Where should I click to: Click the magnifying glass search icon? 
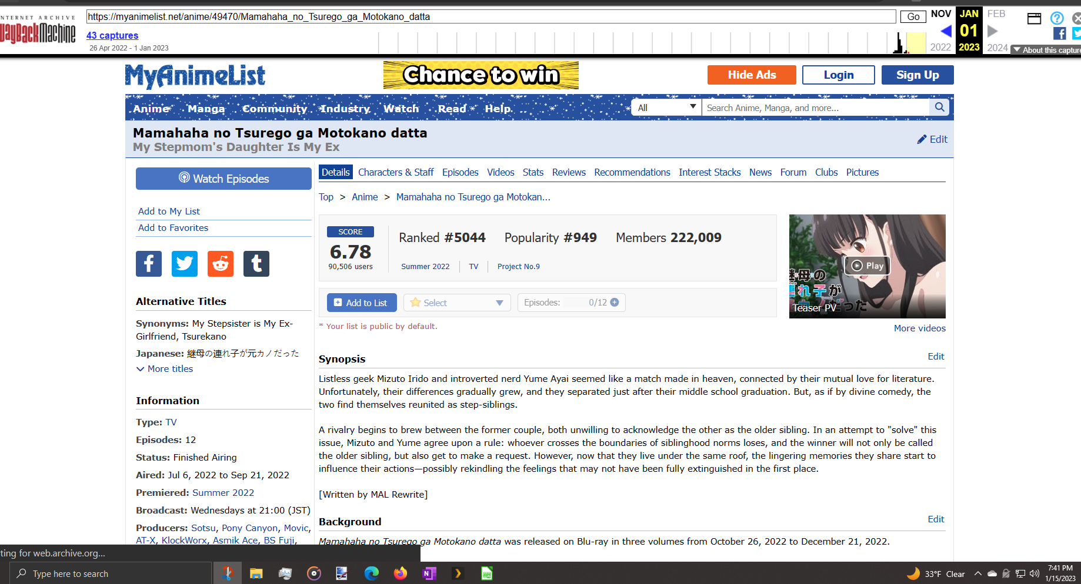[x=939, y=108]
